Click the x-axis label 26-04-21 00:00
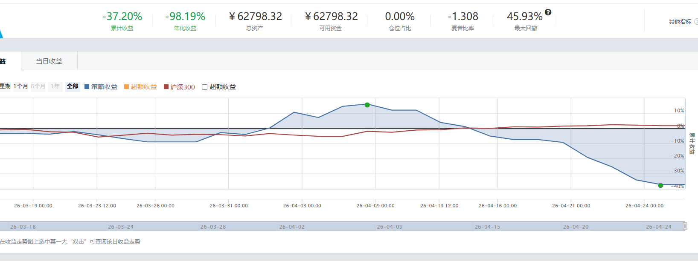The height and width of the screenshot is (261, 698). [x=571, y=206]
